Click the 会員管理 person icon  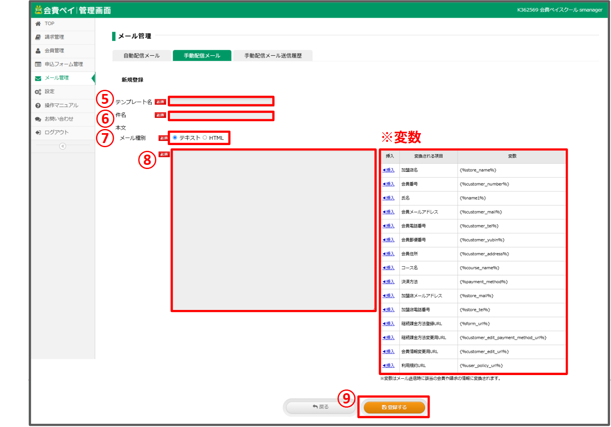[x=38, y=51]
